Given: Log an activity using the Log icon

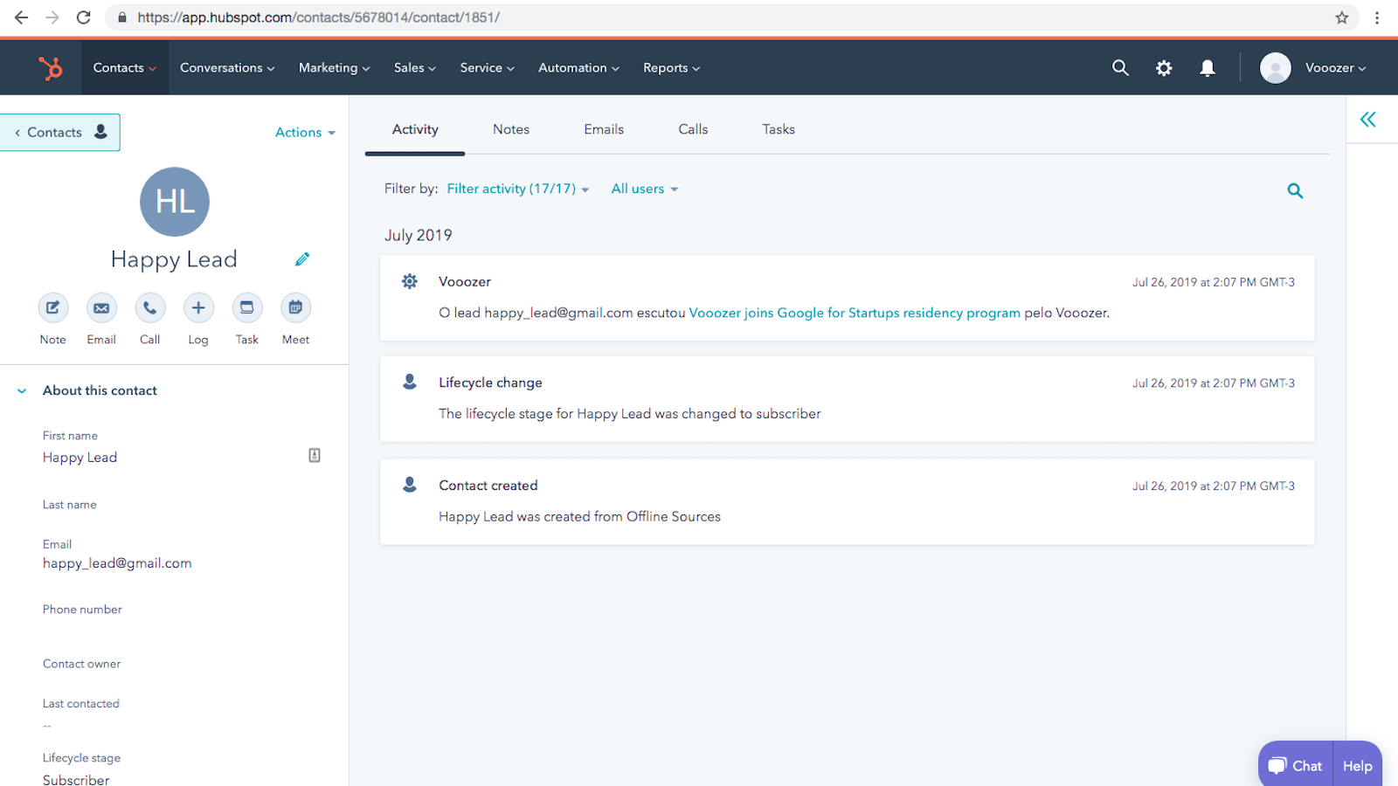Looking at the screenshot, I should click(198, 307).
